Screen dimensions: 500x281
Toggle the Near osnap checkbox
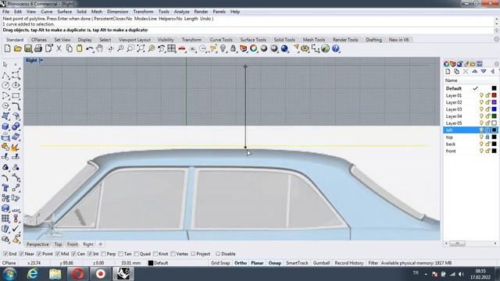point(21,254)
